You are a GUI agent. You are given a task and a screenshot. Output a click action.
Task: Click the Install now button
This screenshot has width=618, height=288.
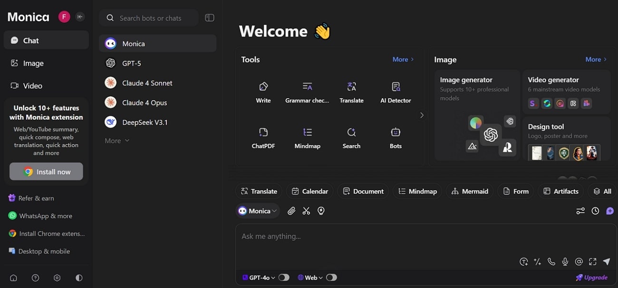[x=46, y=172]
